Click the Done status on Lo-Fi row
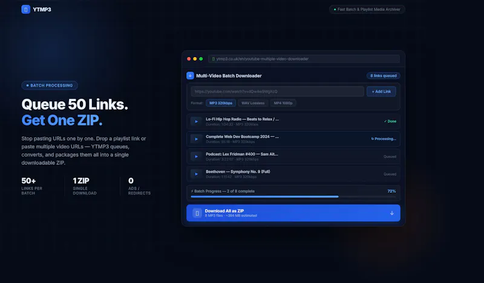484x283 pixels. click(390, 121)
